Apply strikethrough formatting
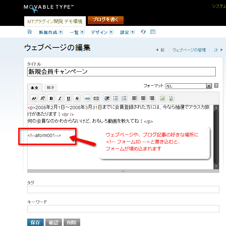The height and width of the screenshot is (226, 226). (x=77, y=98)
